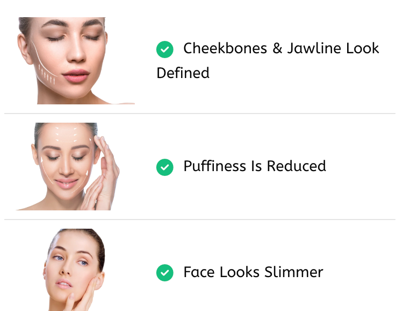Click the green checkmark beside Cheekbones & Jawline
Screen dimensions: 403x311
pos(165,50)
